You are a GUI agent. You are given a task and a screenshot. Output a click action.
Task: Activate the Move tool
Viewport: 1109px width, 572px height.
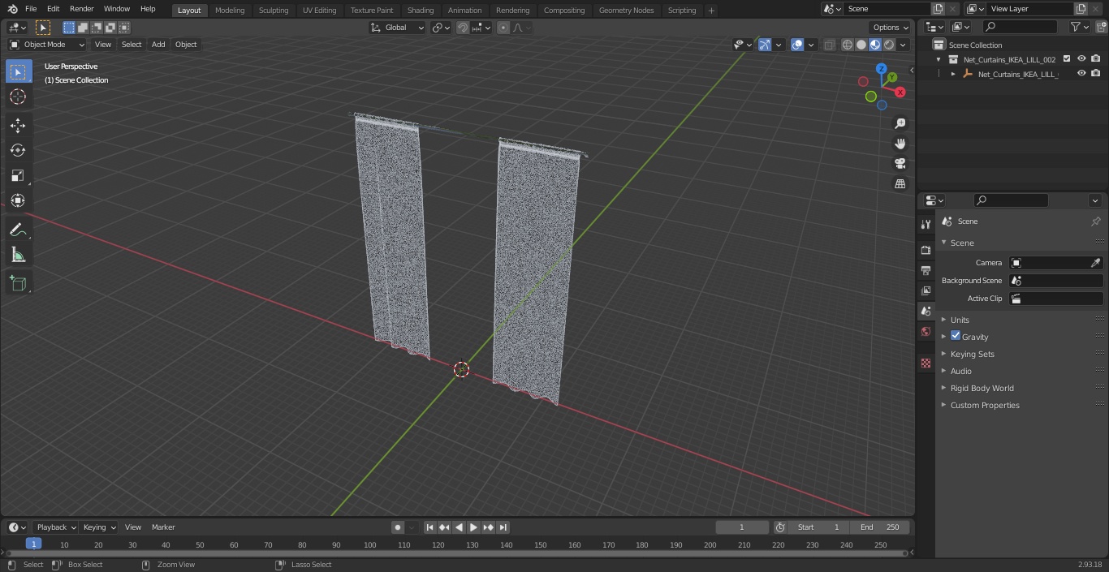(18, 125)
